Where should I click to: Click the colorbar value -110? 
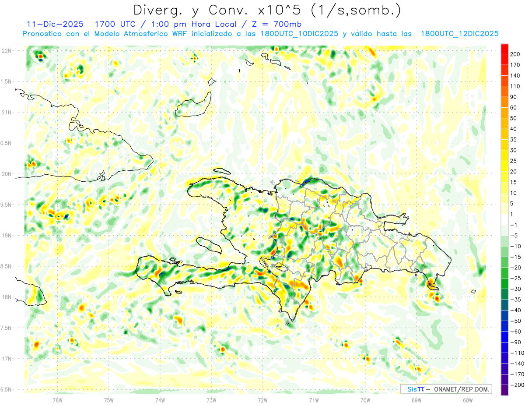(x=517, y=353)
